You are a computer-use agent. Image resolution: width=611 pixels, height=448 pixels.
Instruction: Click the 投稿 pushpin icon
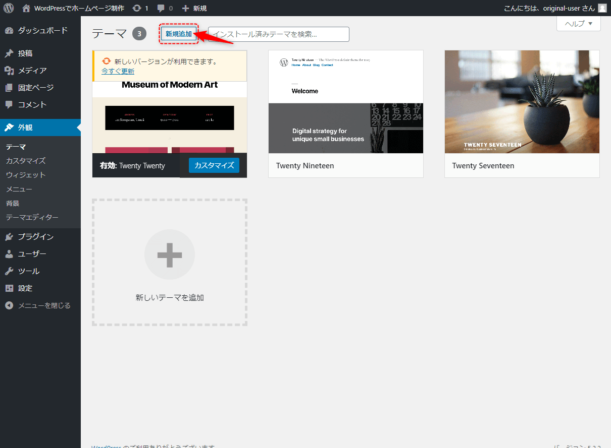(9, 53)
